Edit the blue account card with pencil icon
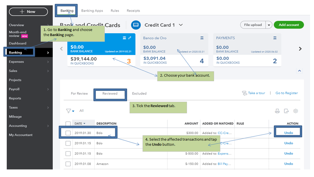 click(x=130, y=38)
